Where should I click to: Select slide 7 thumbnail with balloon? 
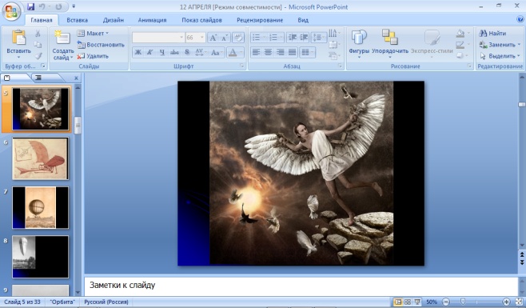point(40,208)
